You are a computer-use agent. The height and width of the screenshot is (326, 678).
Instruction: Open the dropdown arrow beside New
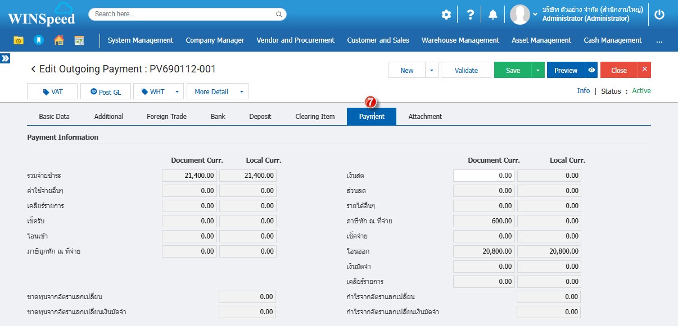click(x=431, y=70)
